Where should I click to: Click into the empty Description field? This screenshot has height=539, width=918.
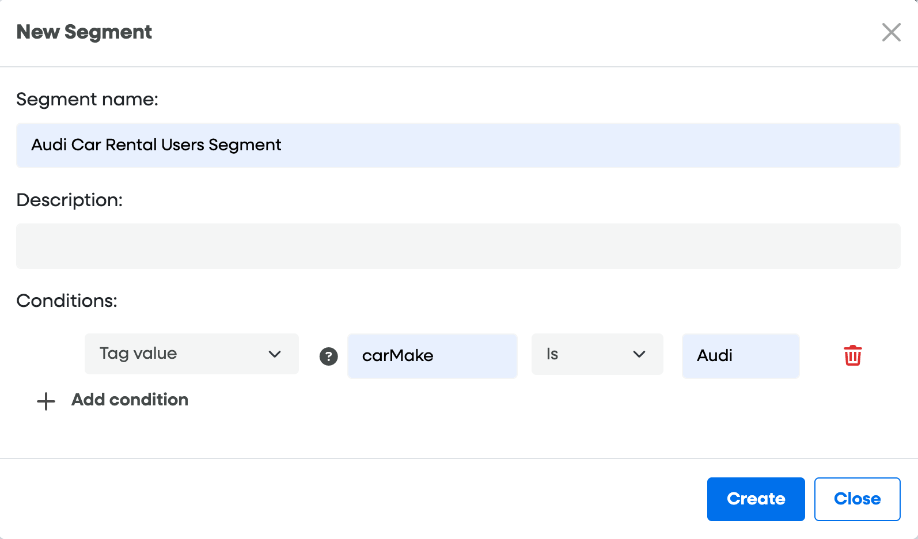coord(458,246)
